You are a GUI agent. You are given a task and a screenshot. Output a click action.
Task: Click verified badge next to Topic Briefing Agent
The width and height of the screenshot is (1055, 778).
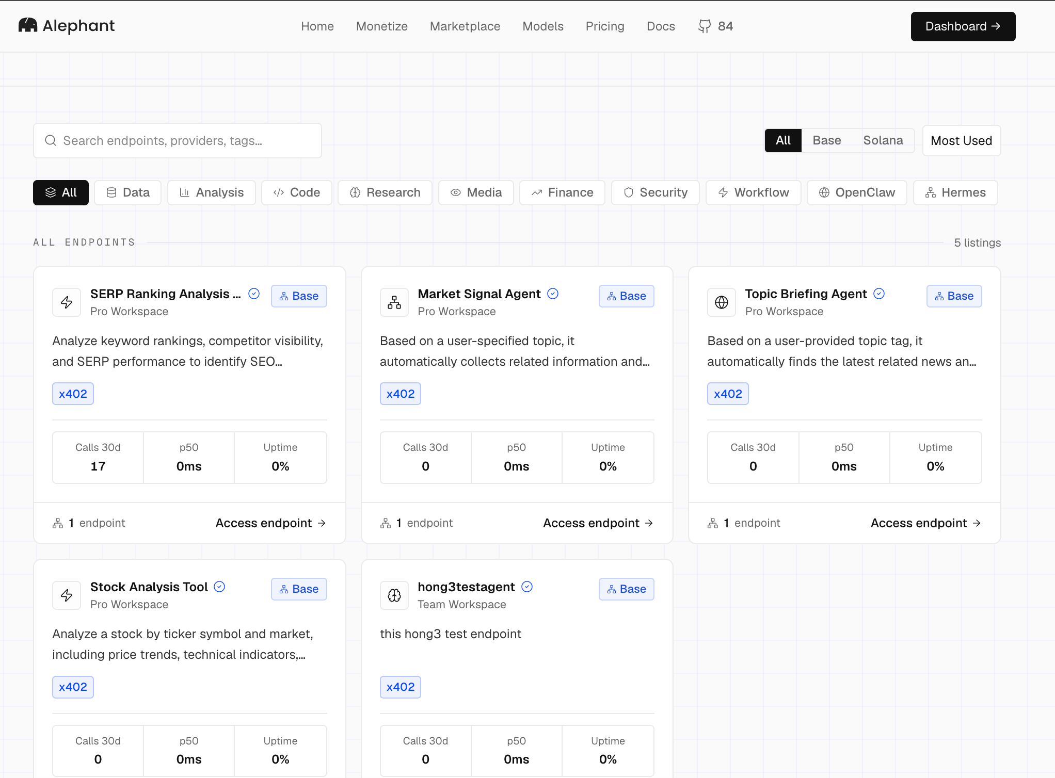[x=879, y=294]
